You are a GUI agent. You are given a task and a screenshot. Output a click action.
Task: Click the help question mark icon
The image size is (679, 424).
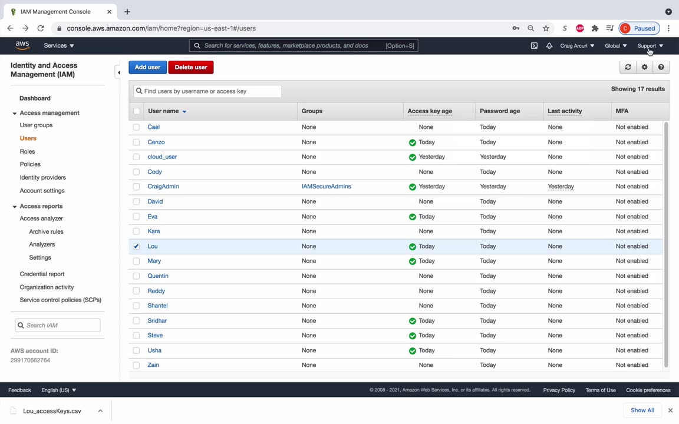coord(661,67)
